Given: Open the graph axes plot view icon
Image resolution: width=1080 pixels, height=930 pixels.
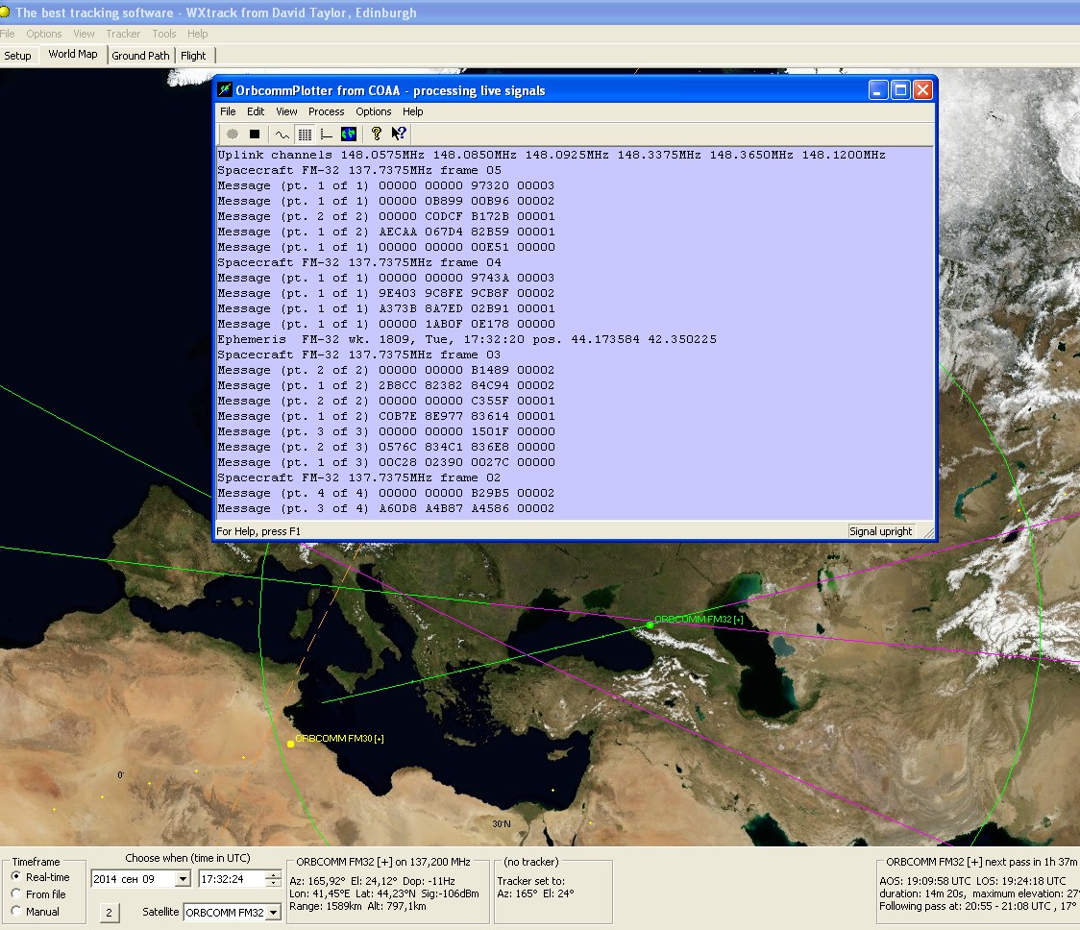Looking at the screenshot, I should pyautogui.click(x=327, y=135).
